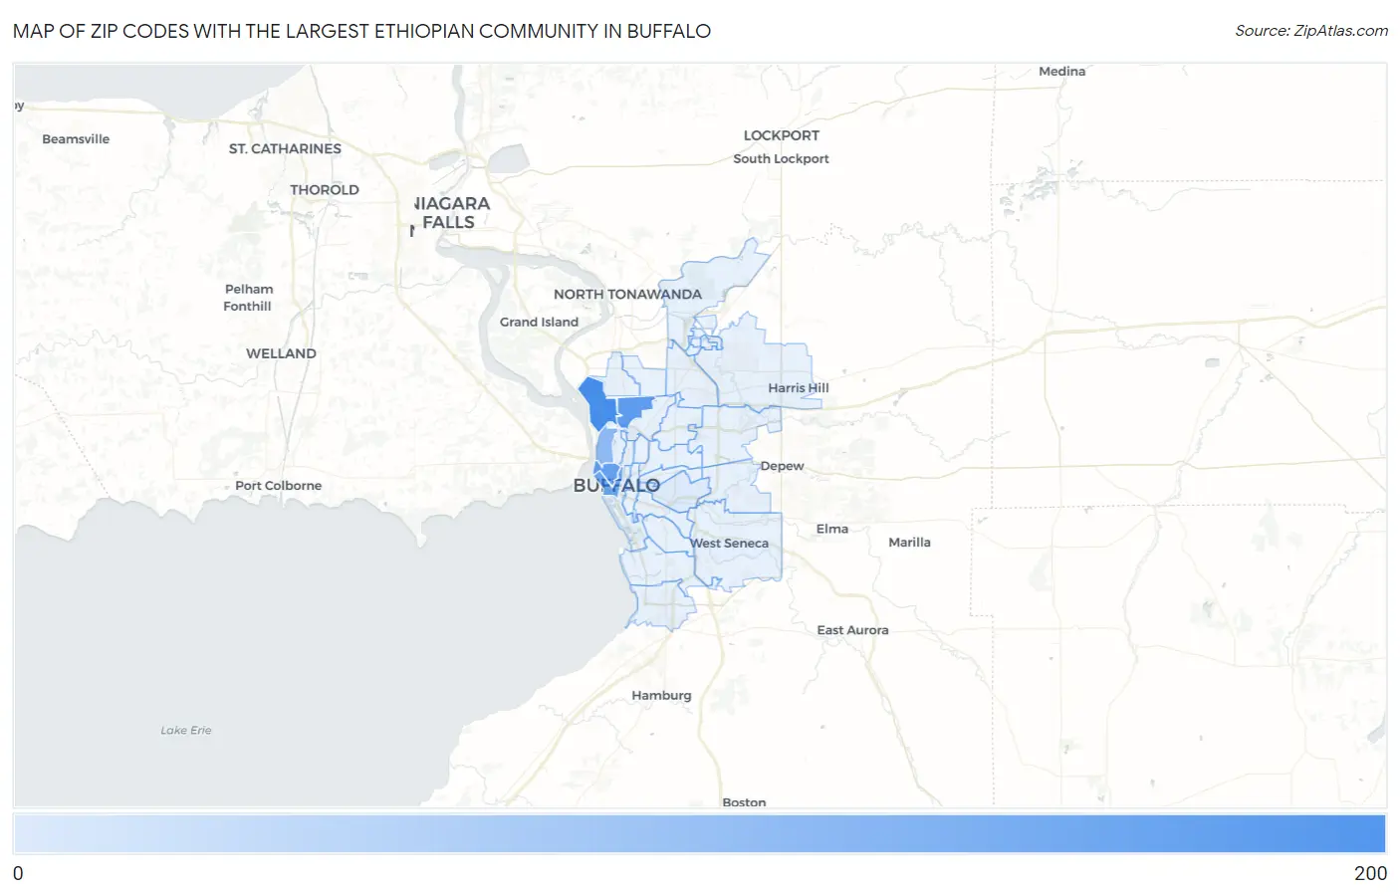Click the Marilla label
Image resolution: width=1400 pixels, height=895 pixels.
(x=909, y=542)
